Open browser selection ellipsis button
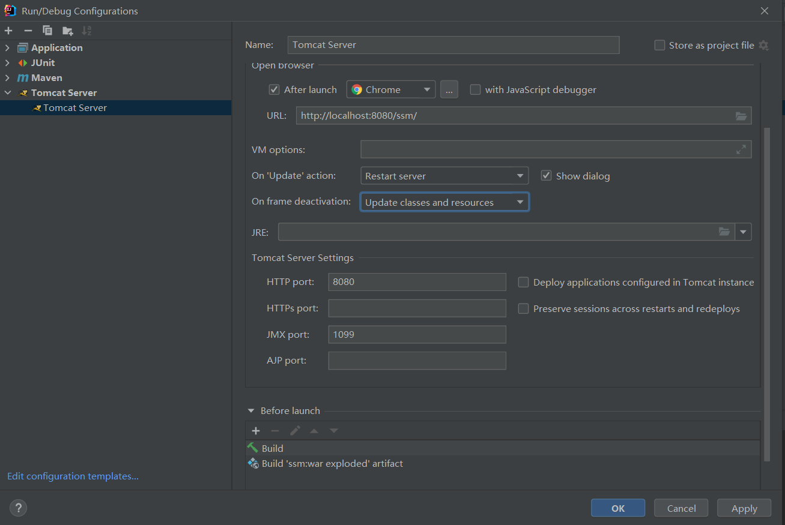Screen dimensions: 785x525 point(449,89)
